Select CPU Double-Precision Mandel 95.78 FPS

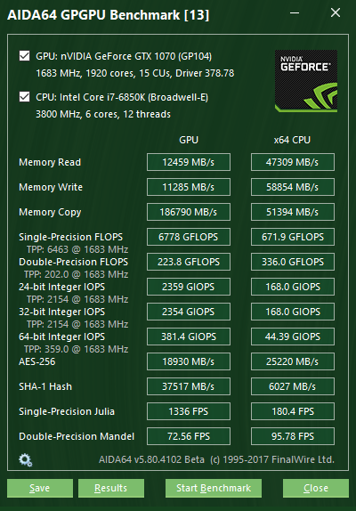click(293, 436)
